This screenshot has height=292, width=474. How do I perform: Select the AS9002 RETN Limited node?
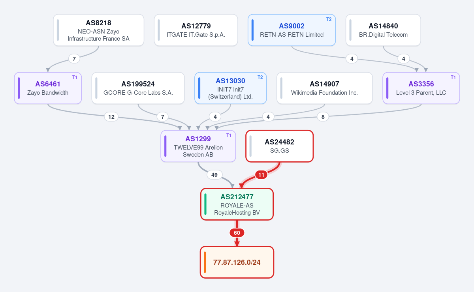click(292, 30)
